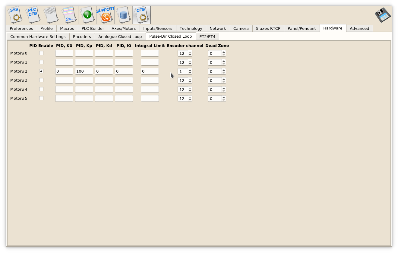The image size is (398, 253).
Task: Click the Motor#4 Integral Limit field
Action: (150, 89)
